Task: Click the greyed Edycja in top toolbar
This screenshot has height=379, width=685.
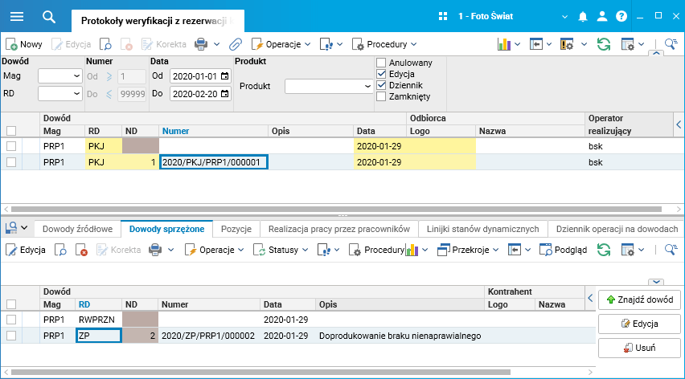Action: [72, 44]
